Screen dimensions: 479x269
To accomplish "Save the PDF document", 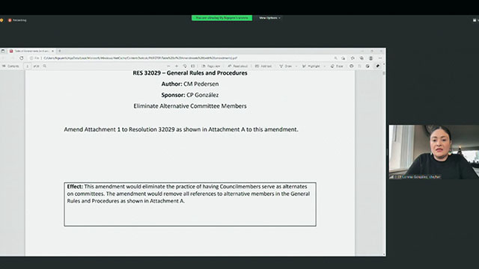I will pos(359,67).
